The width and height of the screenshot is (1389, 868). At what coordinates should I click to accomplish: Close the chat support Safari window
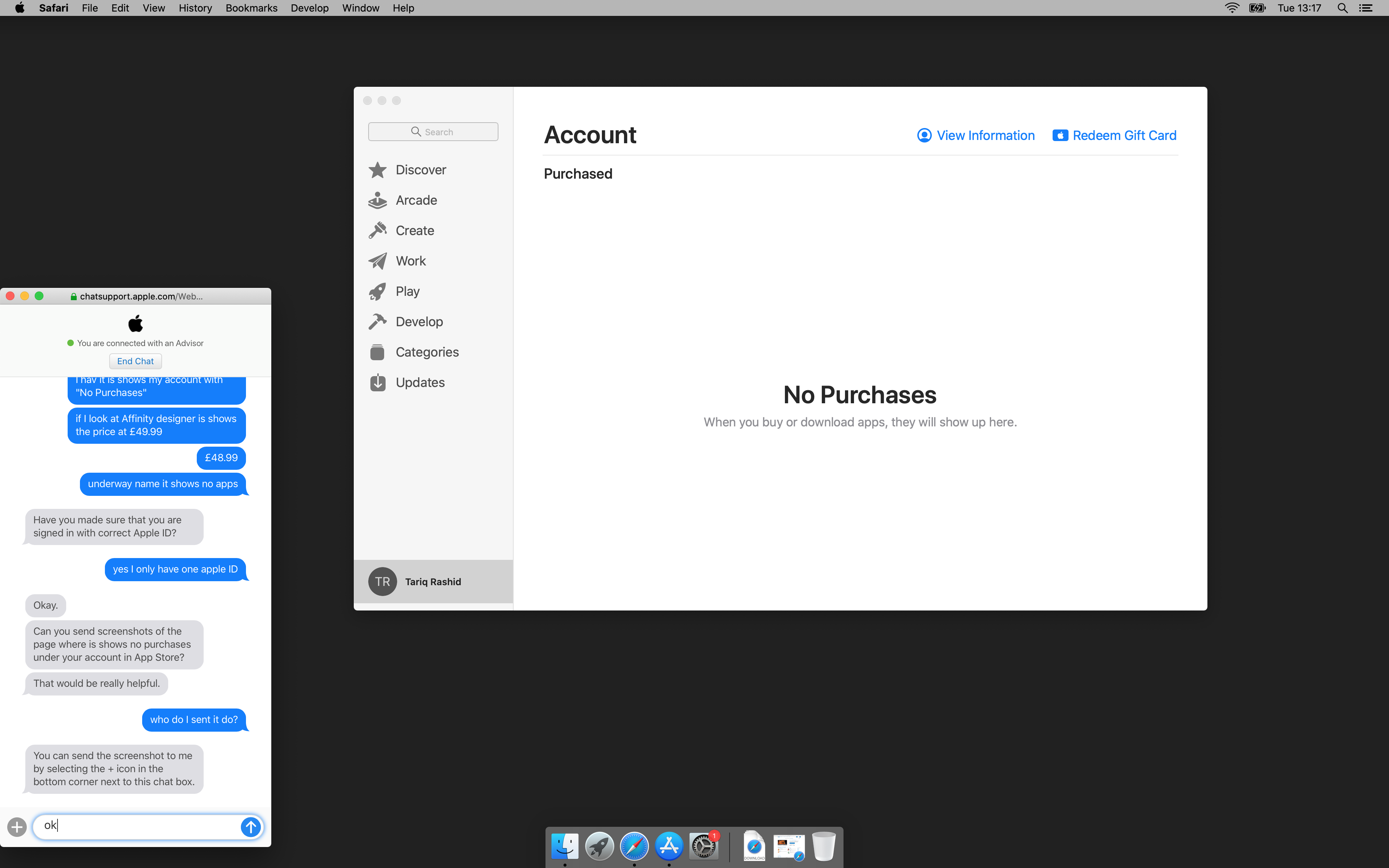coord(10,296)
